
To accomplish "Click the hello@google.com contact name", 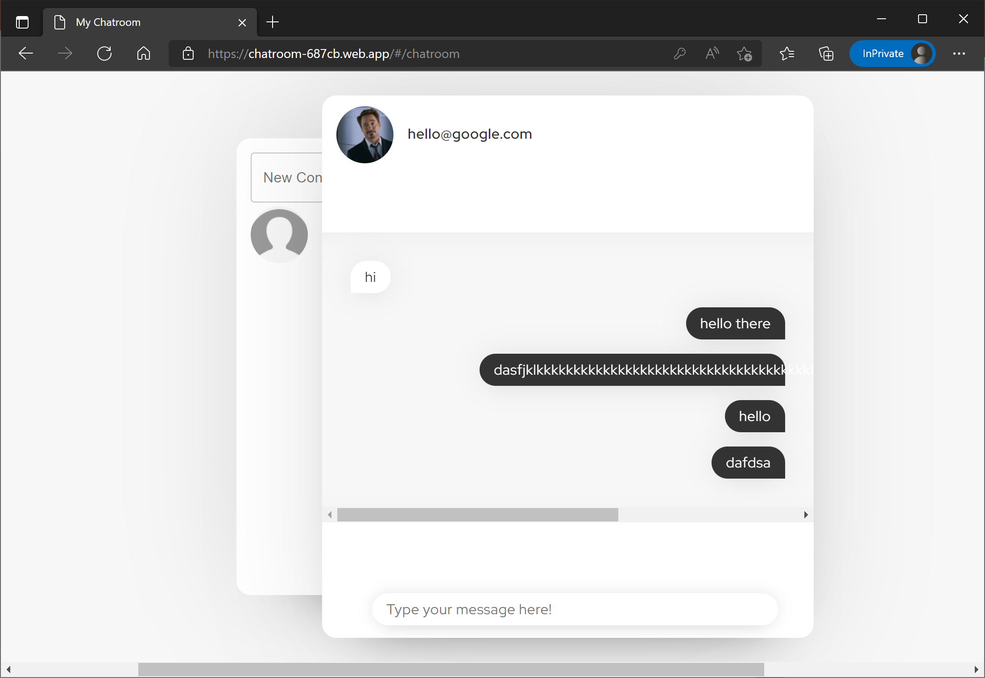I will pyautogui.click(x=470, y=134).
